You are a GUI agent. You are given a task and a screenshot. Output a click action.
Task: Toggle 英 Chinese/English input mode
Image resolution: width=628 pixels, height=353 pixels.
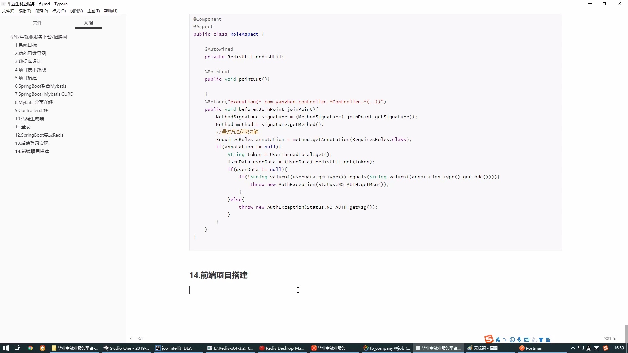click(x=497, y=340)
